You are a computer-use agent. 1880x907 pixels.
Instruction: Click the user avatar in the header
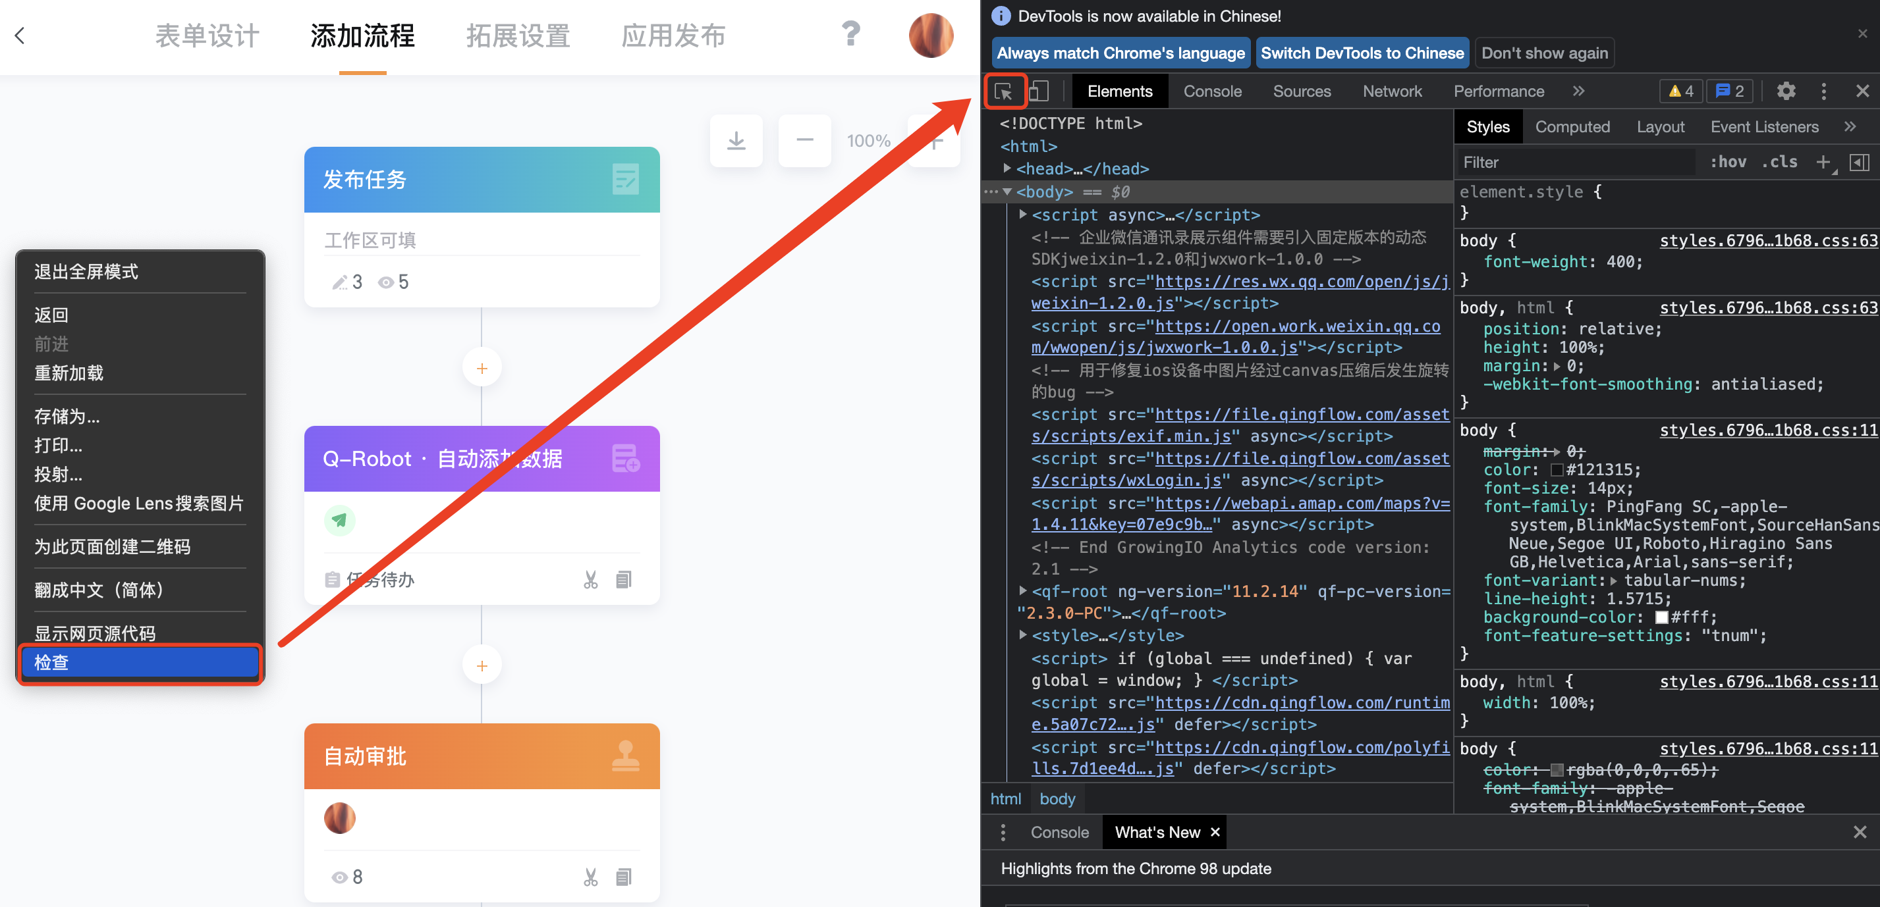(931, 35)
